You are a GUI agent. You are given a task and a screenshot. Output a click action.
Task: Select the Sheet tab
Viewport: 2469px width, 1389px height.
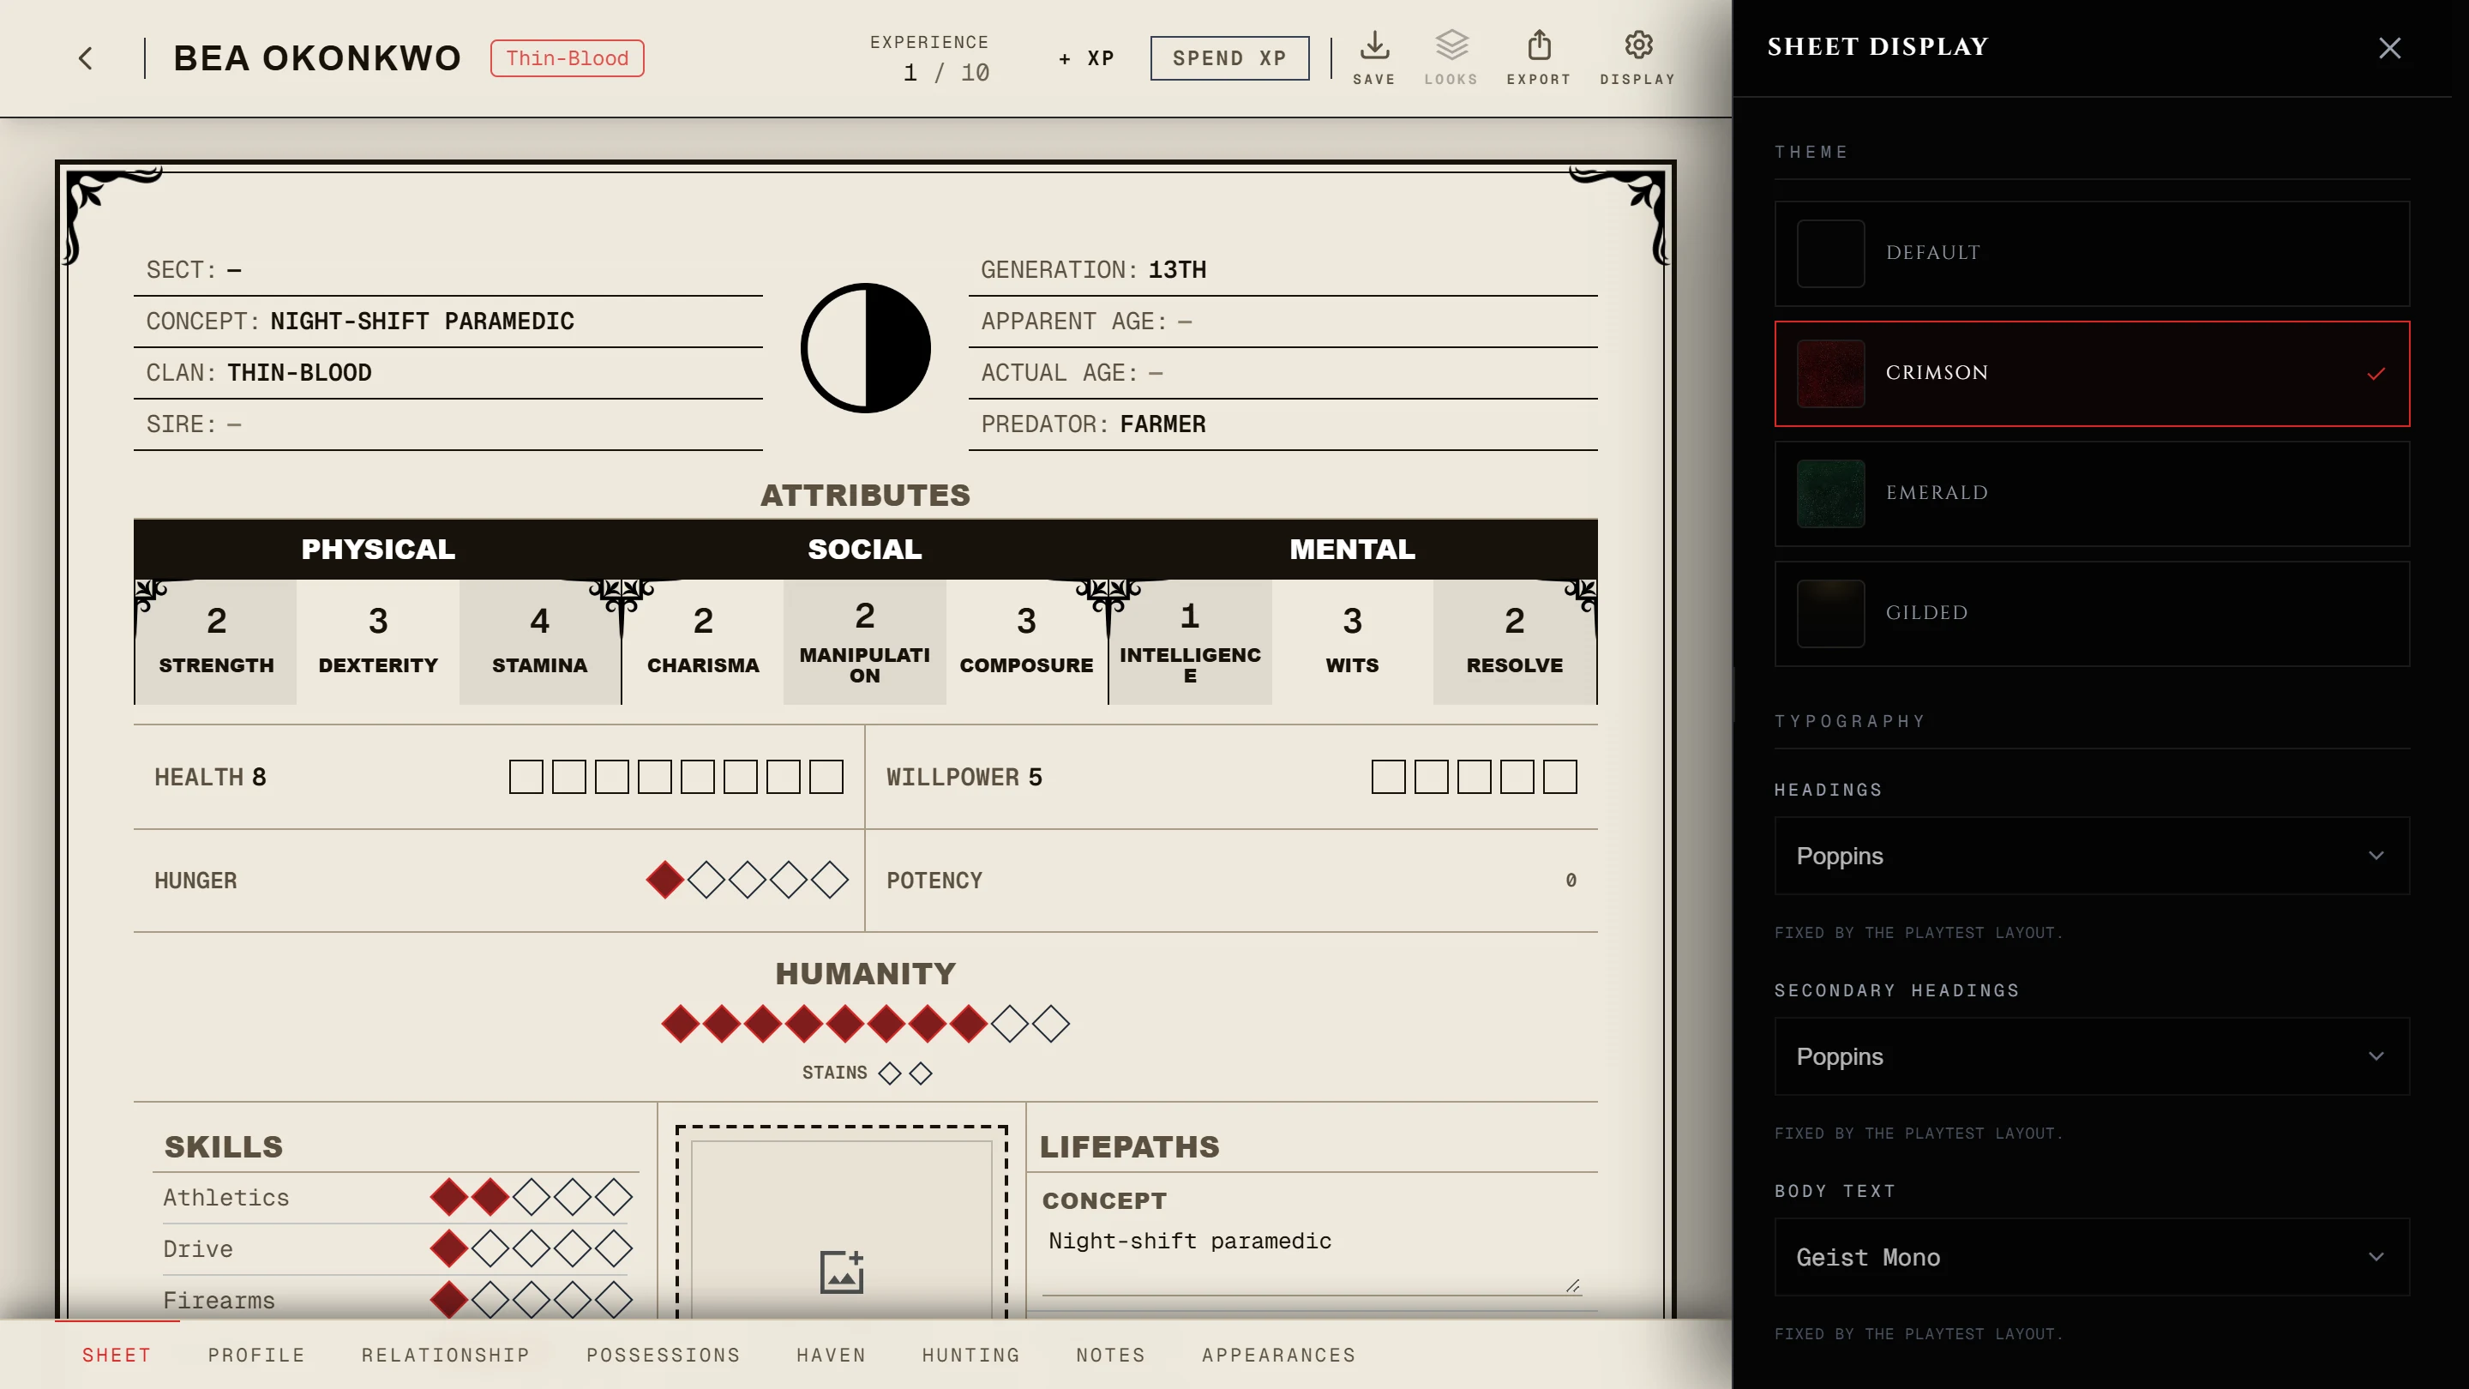click(116, 1355)
